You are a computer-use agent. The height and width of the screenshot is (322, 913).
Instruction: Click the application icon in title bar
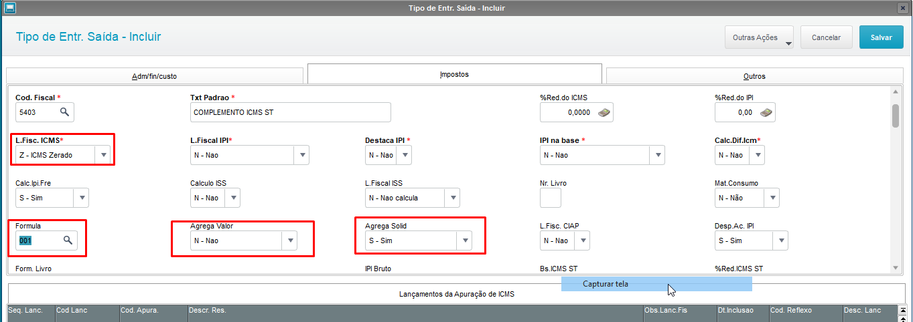[9, 8]
